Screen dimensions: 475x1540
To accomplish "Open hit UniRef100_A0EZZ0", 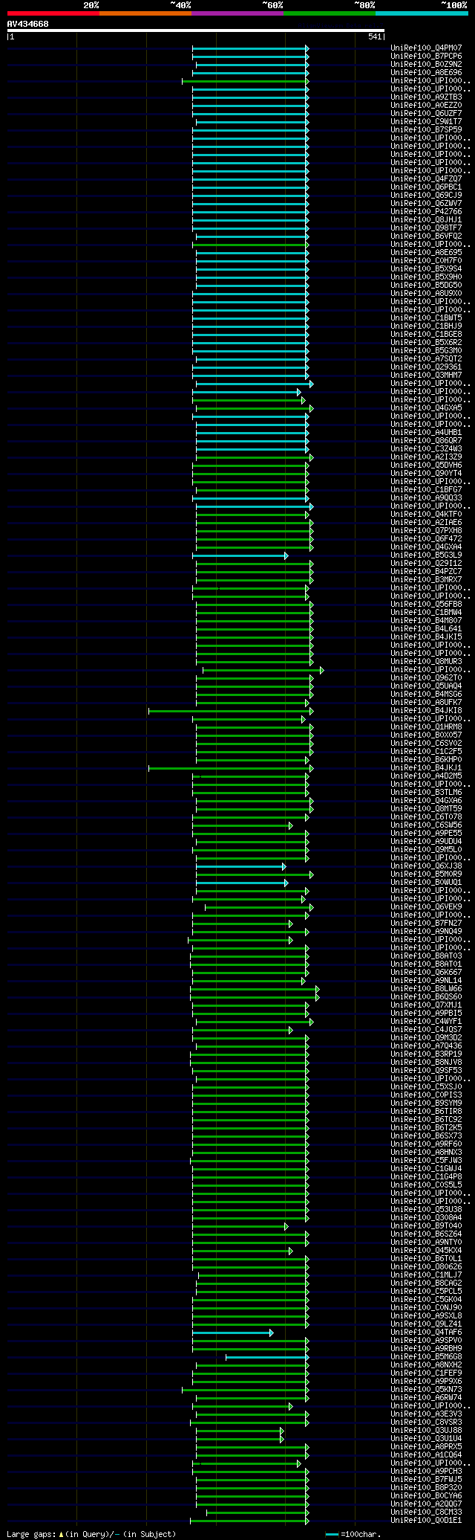I will click(426, 105).
